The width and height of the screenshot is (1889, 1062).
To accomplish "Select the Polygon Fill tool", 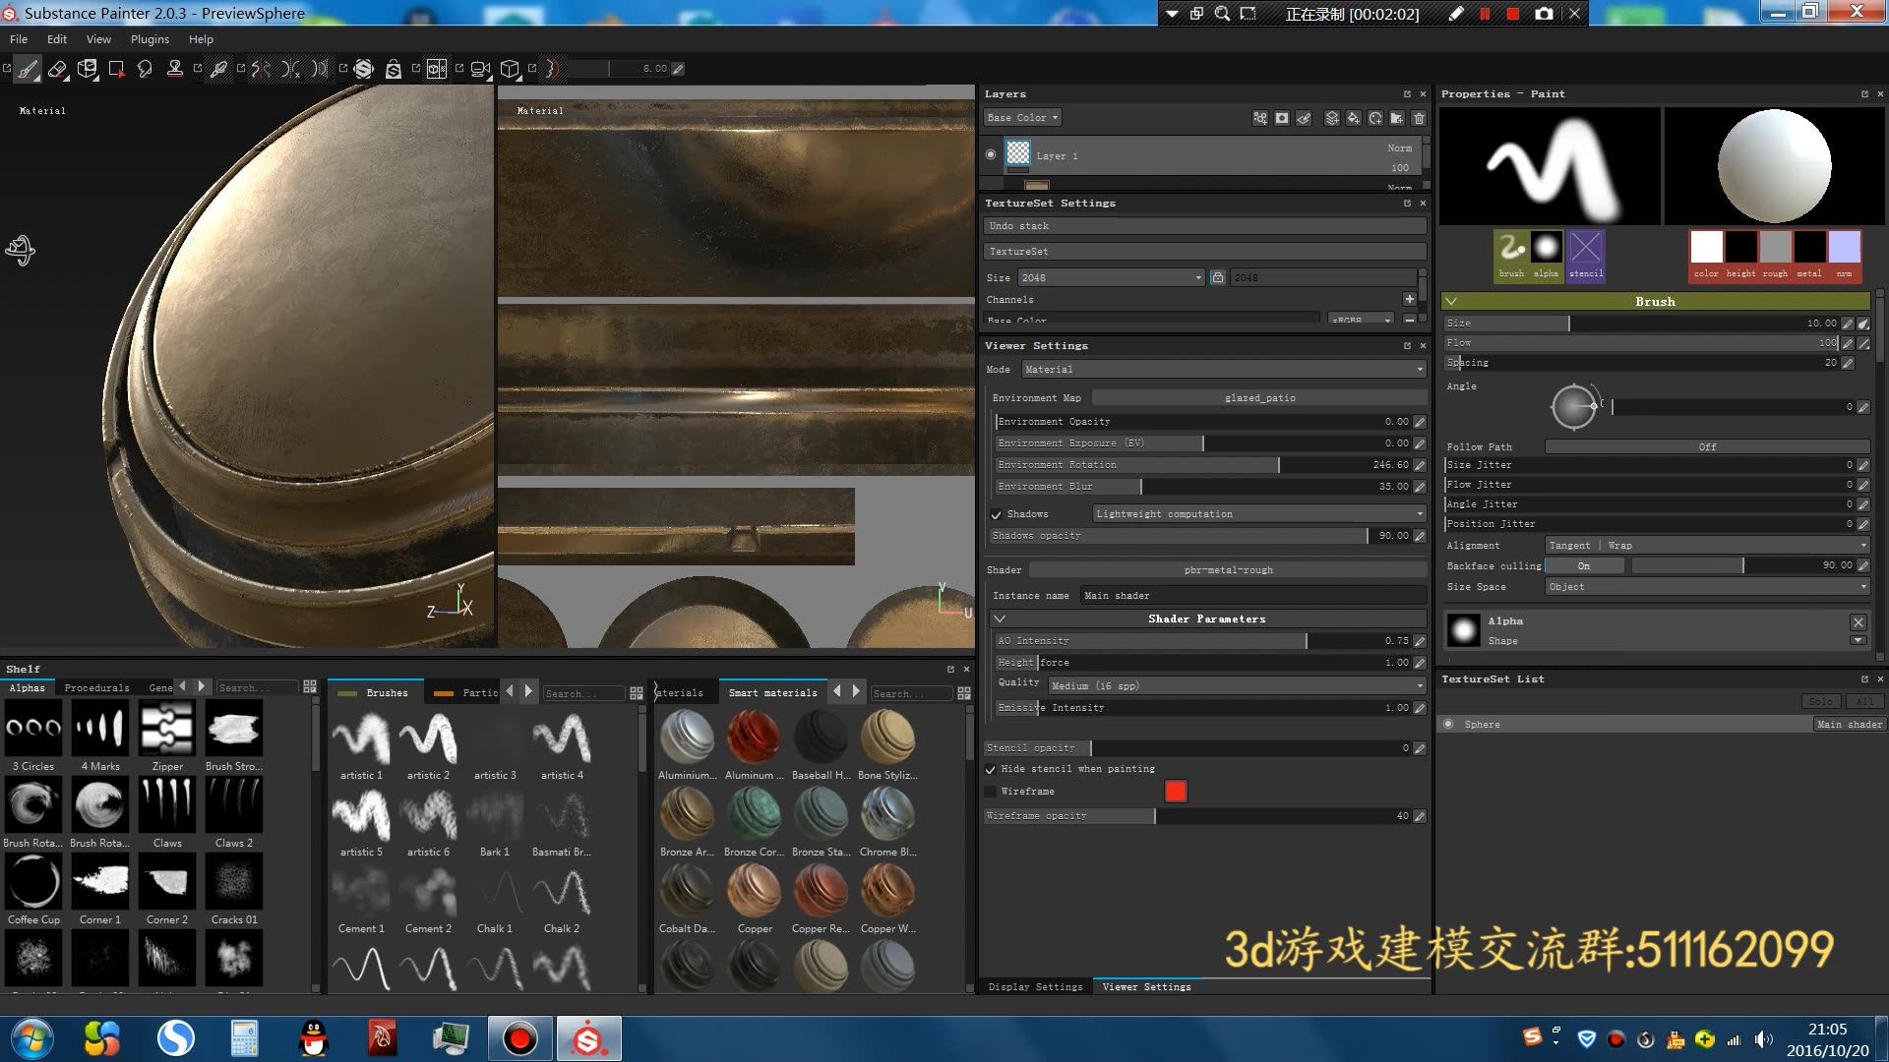I will coord(116,69).
